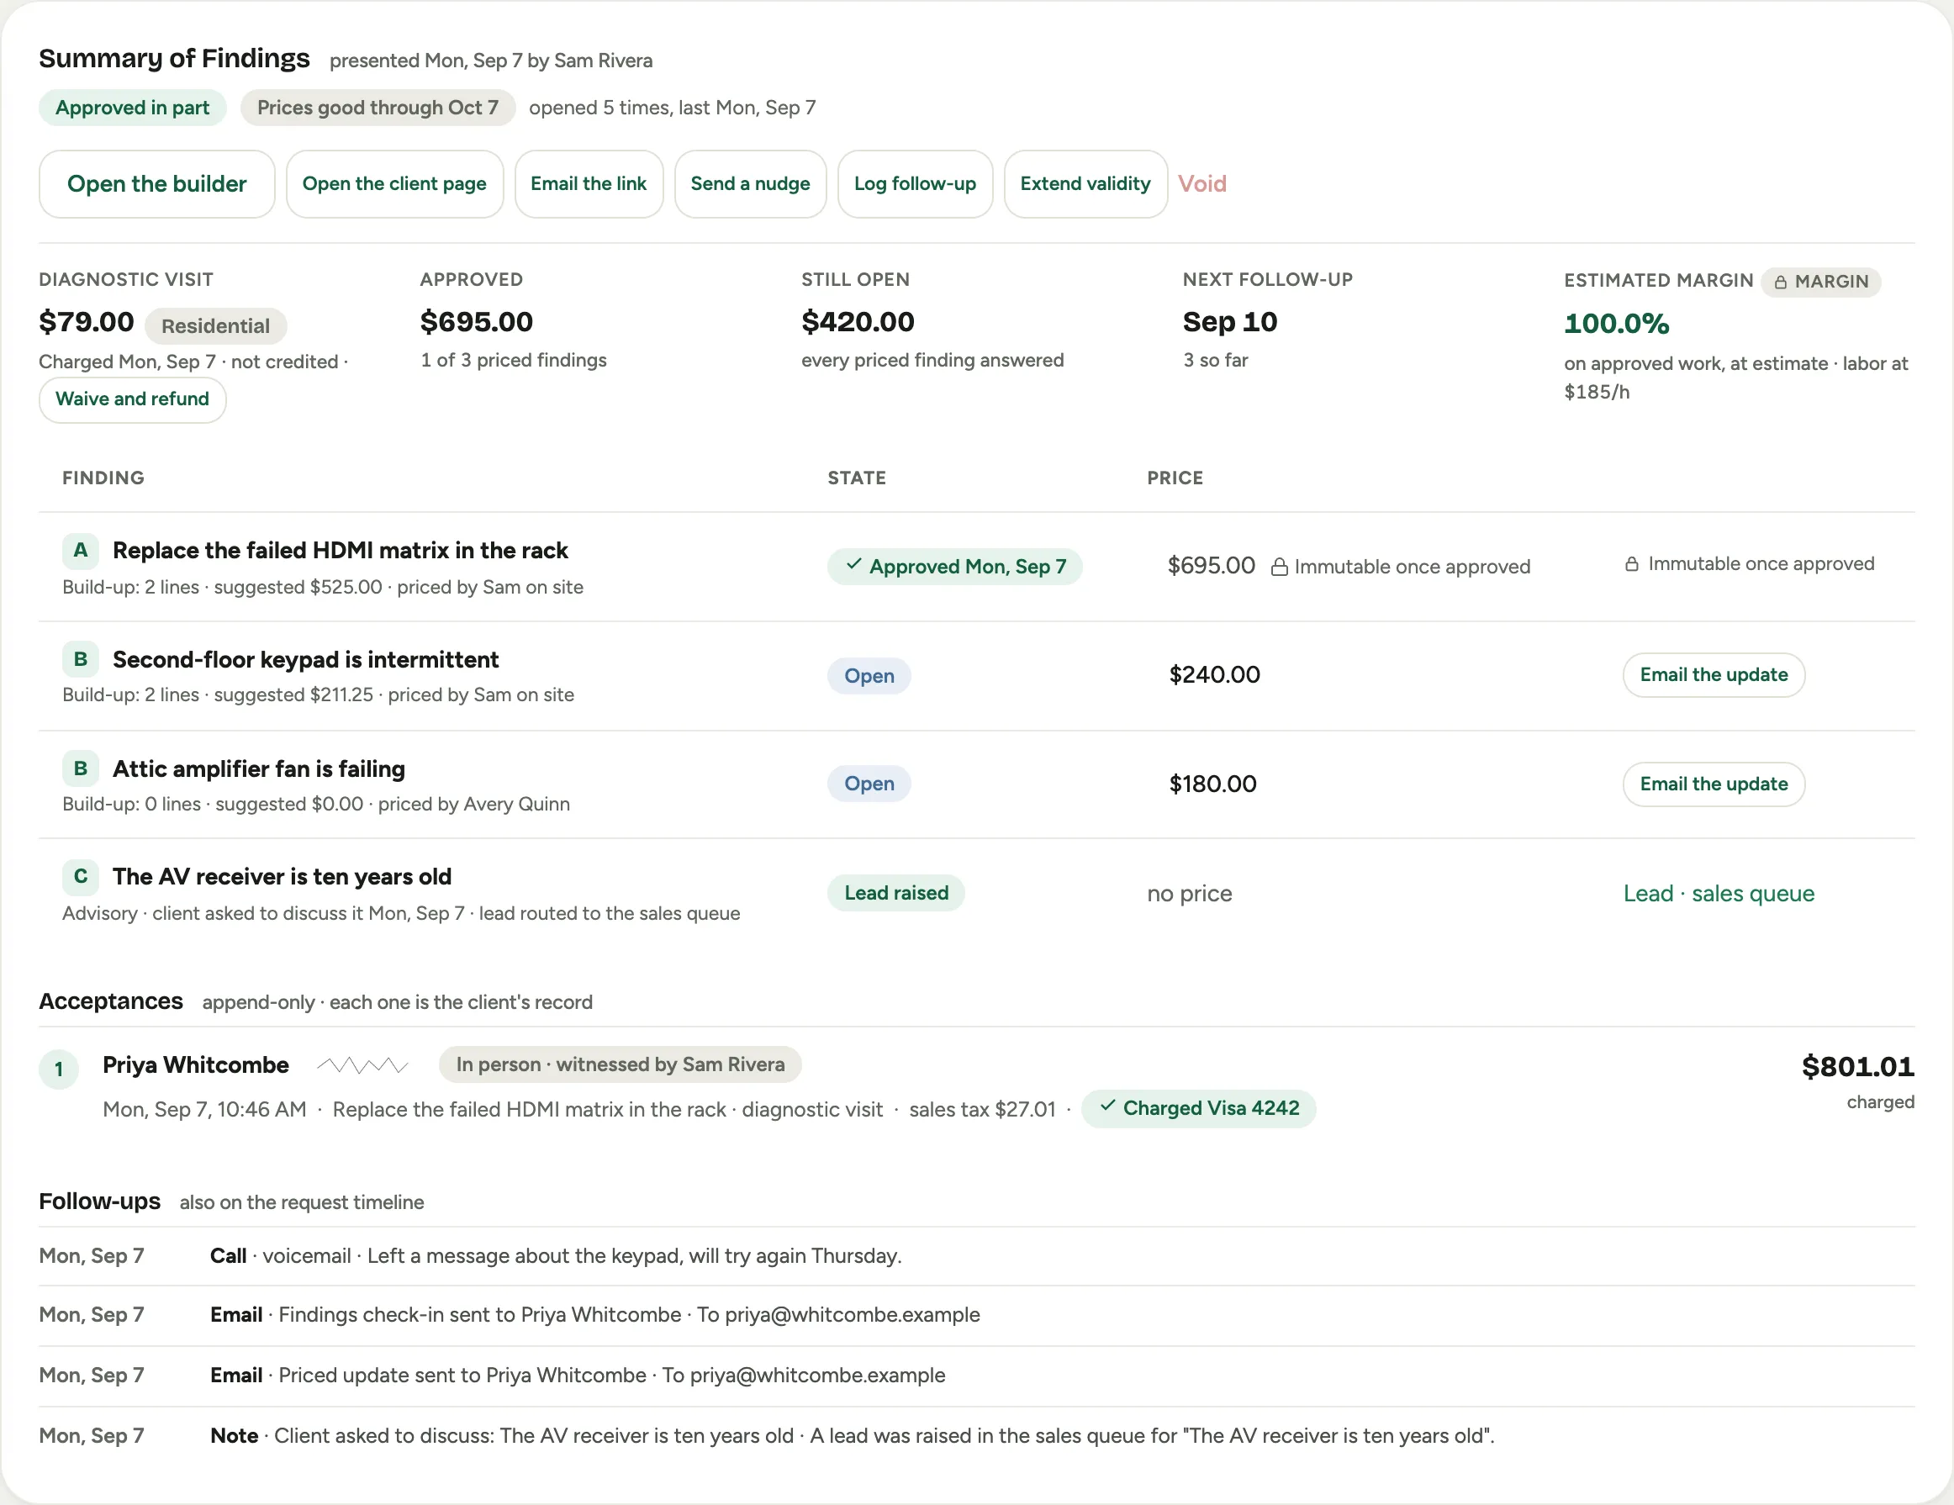Screen dimensions: 1954x1505
Task: Click Priya Whitcombe's signature squiggle
Action: (x=362, y=1064)
